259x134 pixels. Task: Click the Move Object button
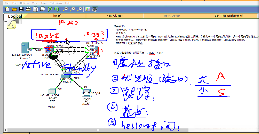click(172, 16)
